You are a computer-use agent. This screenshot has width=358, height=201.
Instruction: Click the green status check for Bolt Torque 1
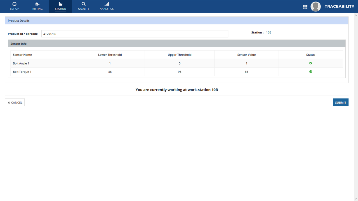coord(310,71)
